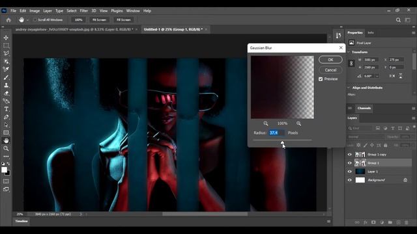Change screen mode icon at toolbar bottom
This screenshot has width=417, height=234.
click(x=6, y=189)
